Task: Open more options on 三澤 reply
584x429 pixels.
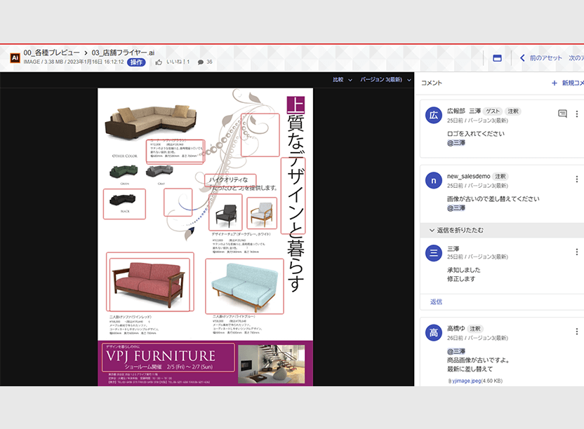Action: tap(576, 252)
